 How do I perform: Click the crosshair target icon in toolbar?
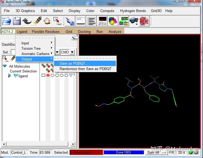[47, 21]
